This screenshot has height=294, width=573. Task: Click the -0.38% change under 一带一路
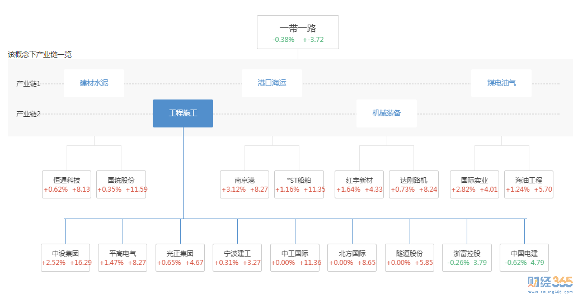pyautogui.click(x=283, y=40)
